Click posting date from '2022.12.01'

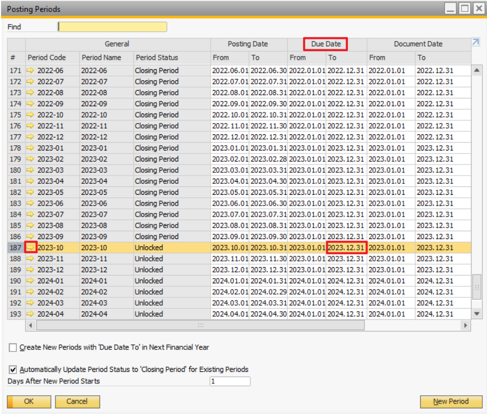click(230, 137)
